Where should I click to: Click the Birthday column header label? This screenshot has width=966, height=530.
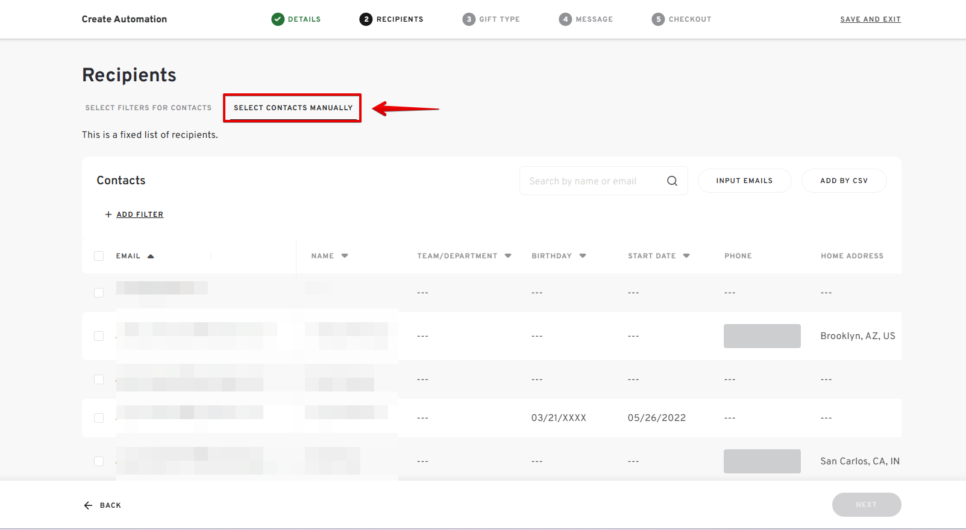pos(551,256)
